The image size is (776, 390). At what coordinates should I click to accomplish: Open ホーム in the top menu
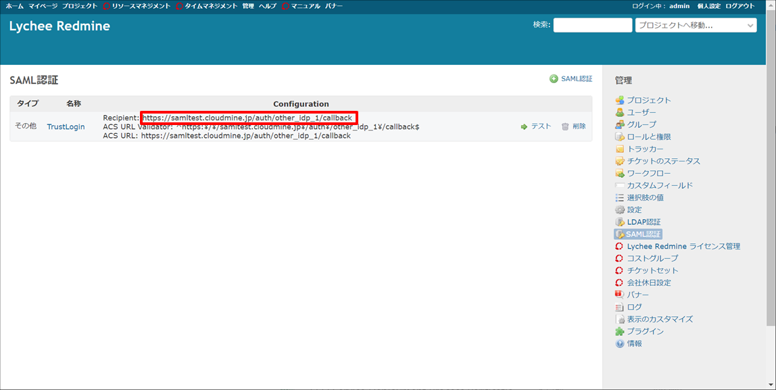pos(14,6)
